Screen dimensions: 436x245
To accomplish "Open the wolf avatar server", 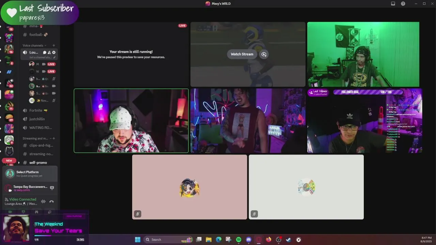I will 9,151.
